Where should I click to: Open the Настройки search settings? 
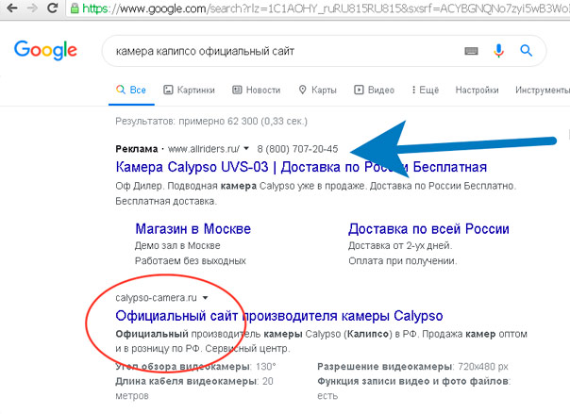477,91
